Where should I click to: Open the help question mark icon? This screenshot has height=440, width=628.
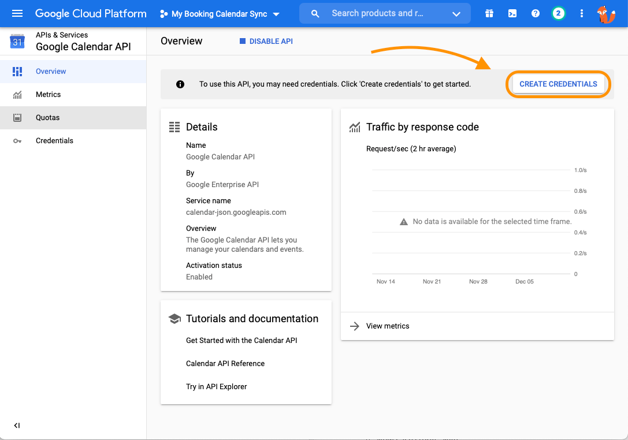pyautogui.click(x=536, y=13)
